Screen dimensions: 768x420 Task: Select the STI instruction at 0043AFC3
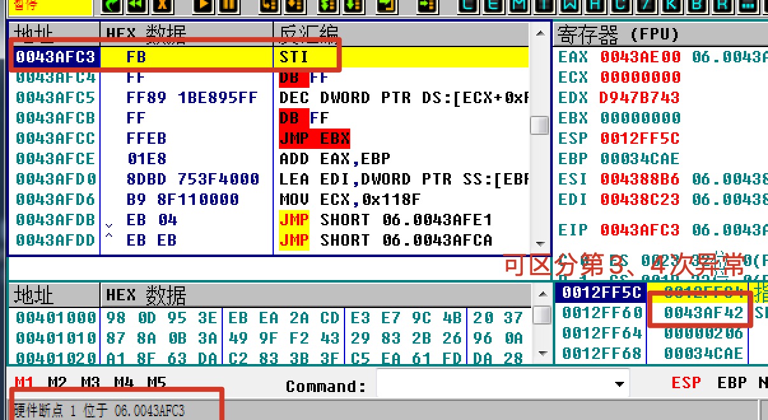(x=270, y=57)
